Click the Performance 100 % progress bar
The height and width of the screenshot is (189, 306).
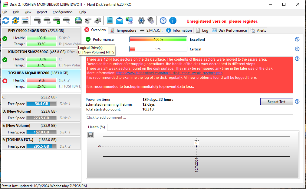tap(158, 39)
